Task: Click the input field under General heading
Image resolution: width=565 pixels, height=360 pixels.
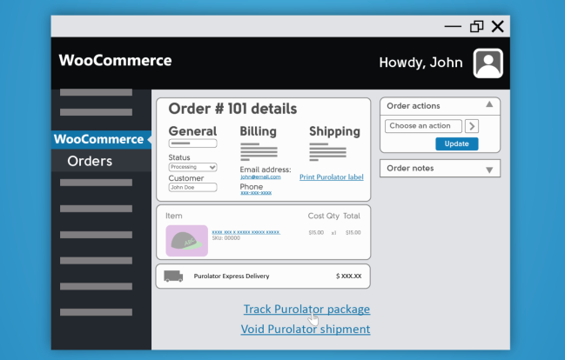Action: (x=192, y=143)
